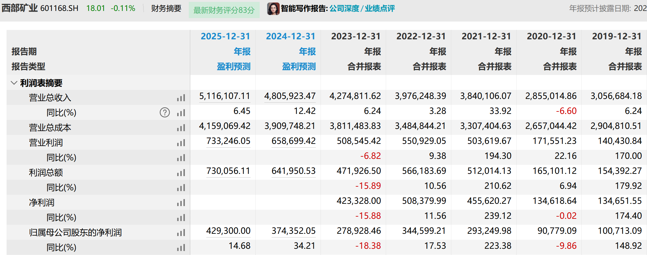The image size is (647, 255).
Task: Open chart icon for 净利润 同比(%) row
Action: point(181,218)
